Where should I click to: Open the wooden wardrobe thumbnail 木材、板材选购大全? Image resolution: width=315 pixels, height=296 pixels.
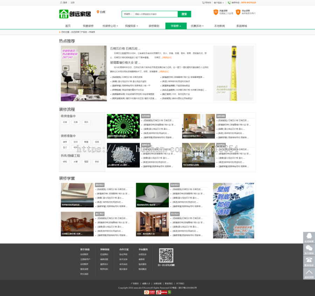click(152, 224)
